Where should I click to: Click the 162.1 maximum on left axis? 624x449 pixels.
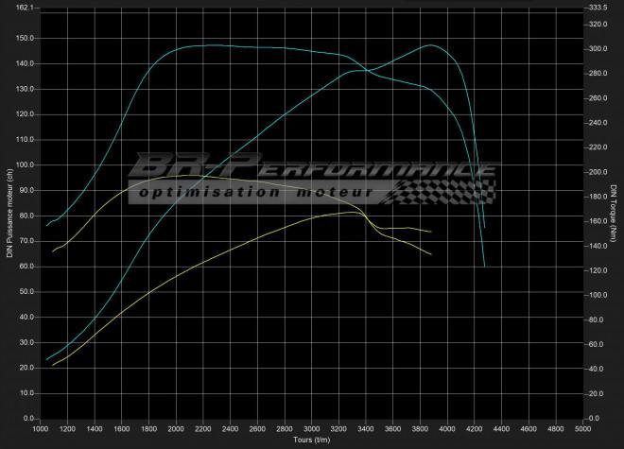[26, 8]
